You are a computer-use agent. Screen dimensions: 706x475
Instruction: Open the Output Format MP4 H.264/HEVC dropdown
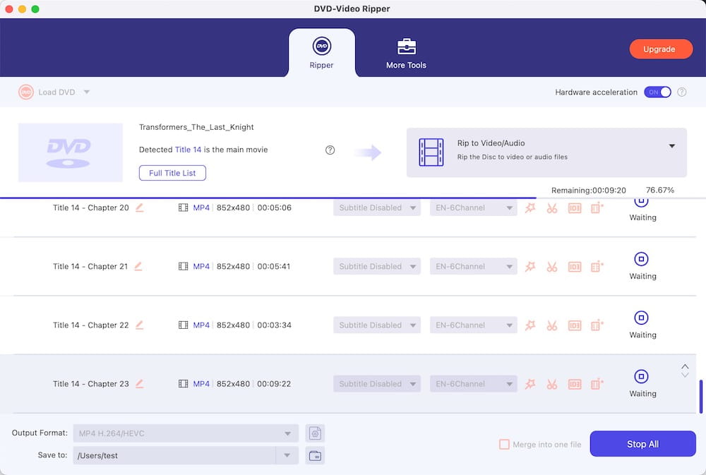coord(186,433)
